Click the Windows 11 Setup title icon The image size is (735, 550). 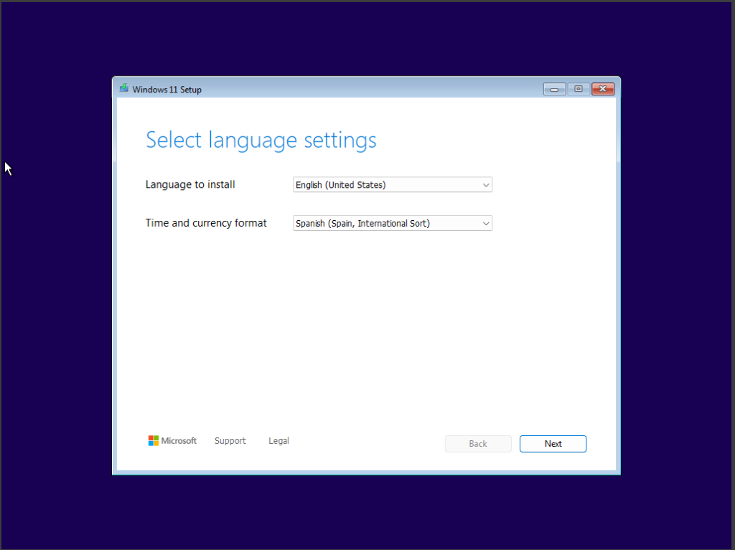(x=123, y=88)
